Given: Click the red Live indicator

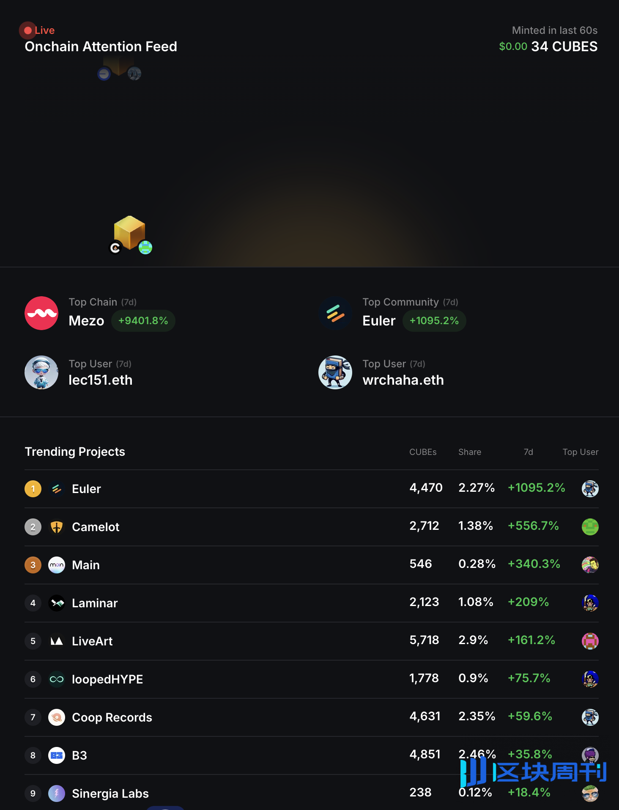Looking at the screenshot, I should (x=39, y=30).
